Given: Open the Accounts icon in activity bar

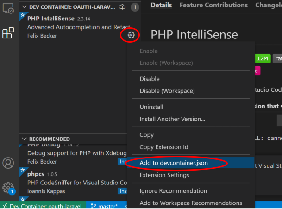Looking at the screenshot, I should click(x=8, y=163).
